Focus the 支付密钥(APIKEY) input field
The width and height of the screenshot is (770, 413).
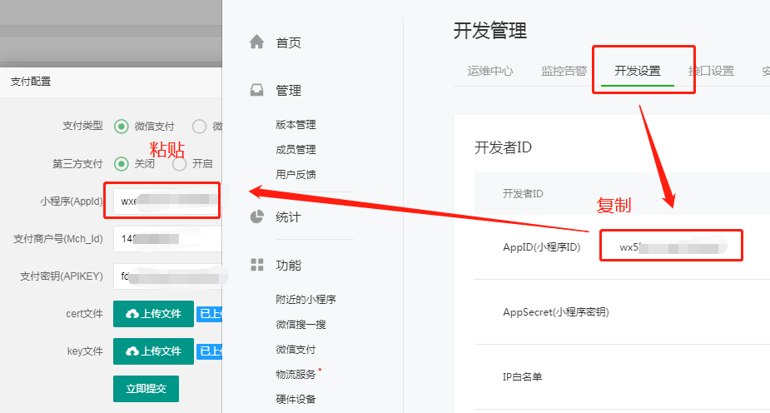(167, 276)
